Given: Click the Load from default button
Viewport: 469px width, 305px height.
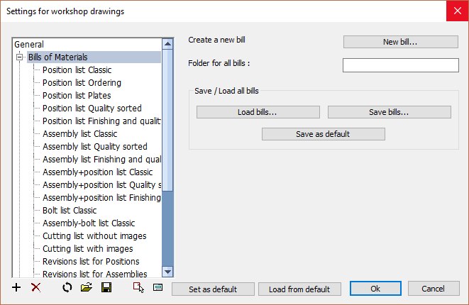Looking at the screenshot, I should pos(299,289).
